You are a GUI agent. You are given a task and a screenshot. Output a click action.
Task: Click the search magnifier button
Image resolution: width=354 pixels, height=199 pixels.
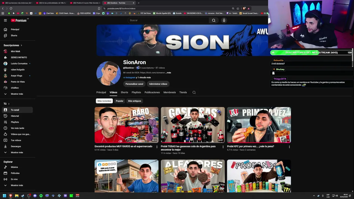pos(214,20)
